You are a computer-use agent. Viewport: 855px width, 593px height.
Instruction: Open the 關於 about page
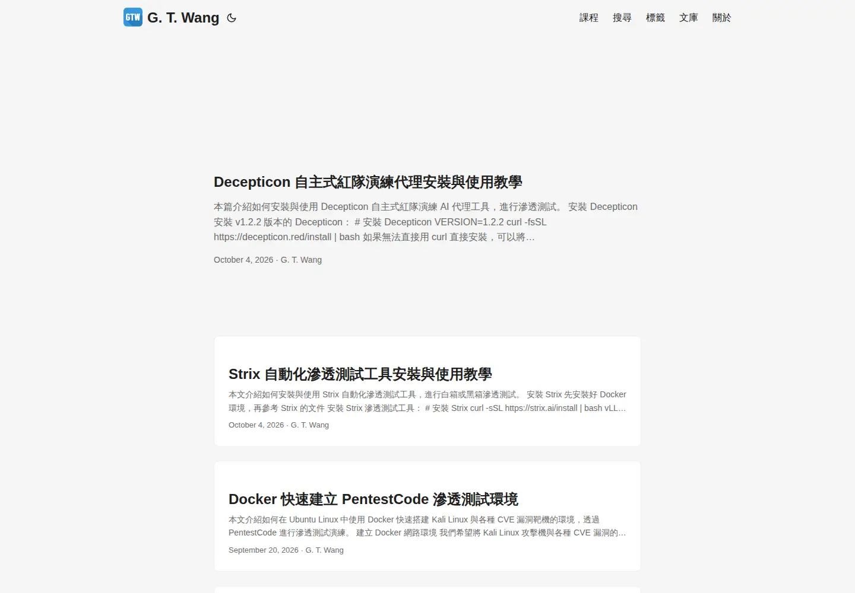click(722, 18)
